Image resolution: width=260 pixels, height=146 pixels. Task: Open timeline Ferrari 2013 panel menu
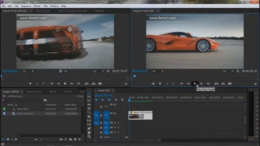pyautogui.click(x=113, y=90)
